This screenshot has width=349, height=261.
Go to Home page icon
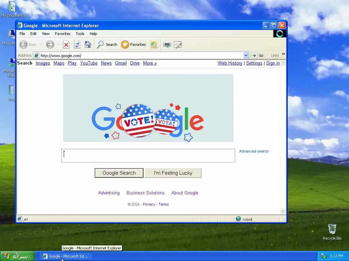coord(88,45)
